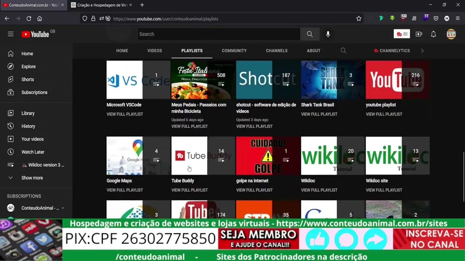This screenshot has width=465, height=261.
Task: View full playlist under Meus Pedais
Action: 190,127
